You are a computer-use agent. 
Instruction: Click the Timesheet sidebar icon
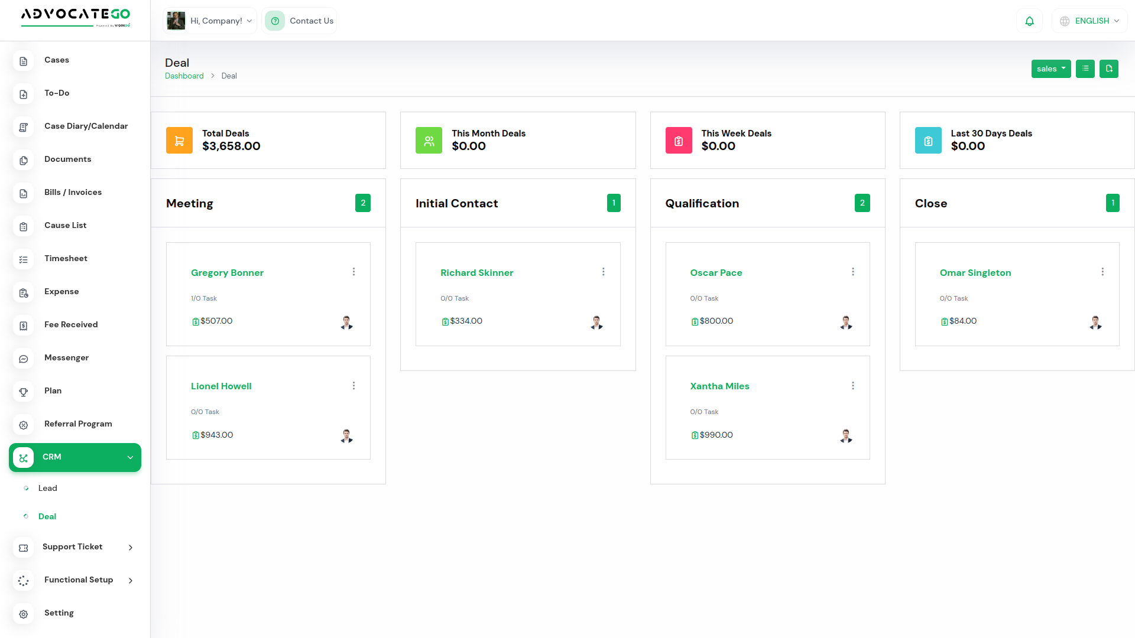(24, 259)
